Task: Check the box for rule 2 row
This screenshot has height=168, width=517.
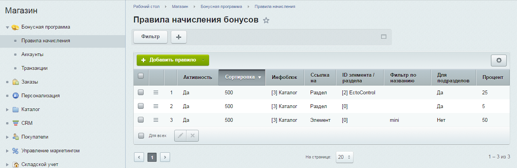Action: (141, 106)
